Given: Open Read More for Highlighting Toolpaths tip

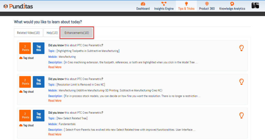Looking at the screenshot, I should tap(55, 67).
